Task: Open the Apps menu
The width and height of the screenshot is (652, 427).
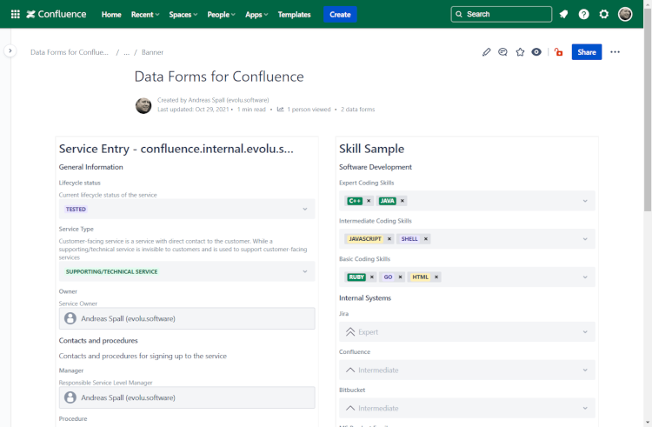Action: (x=256, y=15)
